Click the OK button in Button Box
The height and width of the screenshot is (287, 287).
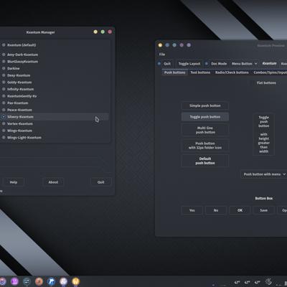click(240, 210)
